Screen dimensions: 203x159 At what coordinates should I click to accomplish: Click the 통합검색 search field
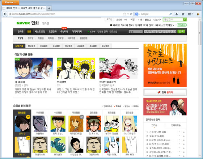point(173,20)
